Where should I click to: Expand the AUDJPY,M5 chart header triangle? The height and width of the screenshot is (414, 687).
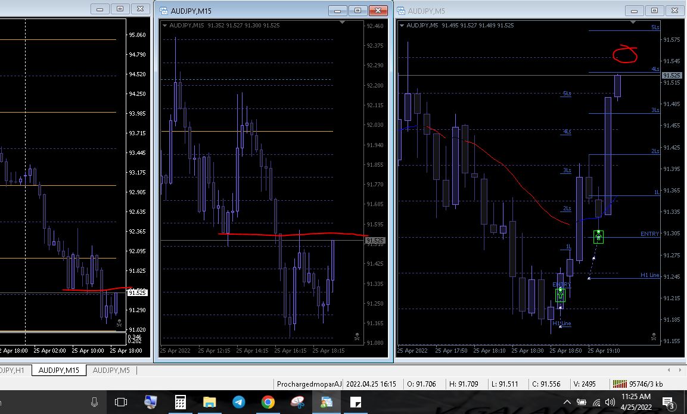pyautogui.click(x=402, y=26)
